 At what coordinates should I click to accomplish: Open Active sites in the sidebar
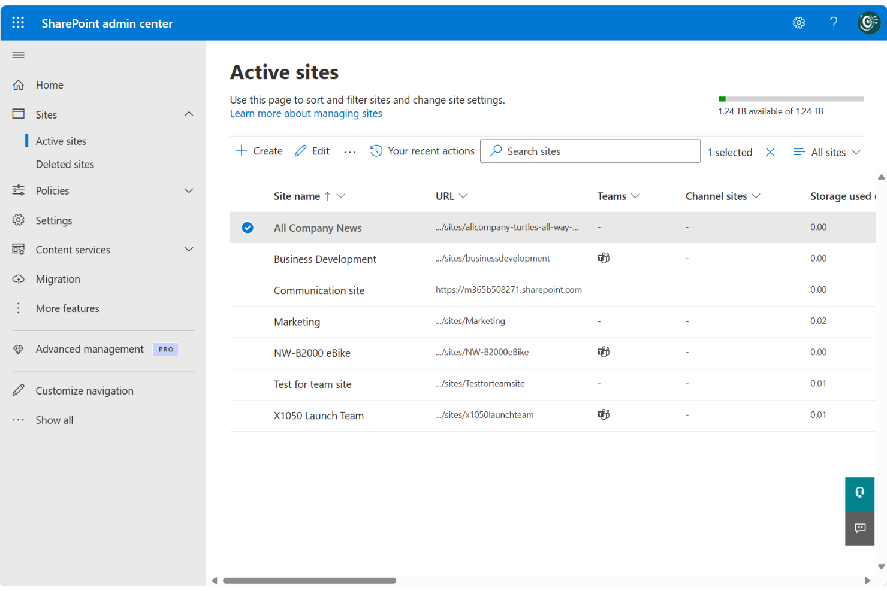coord(60,141)
